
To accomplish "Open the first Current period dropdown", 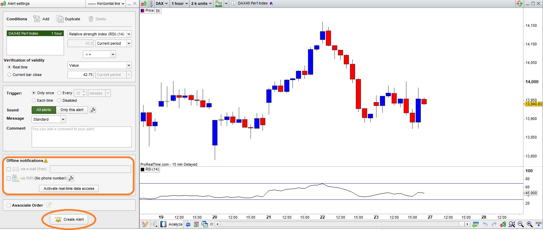I will click(113, 43).
